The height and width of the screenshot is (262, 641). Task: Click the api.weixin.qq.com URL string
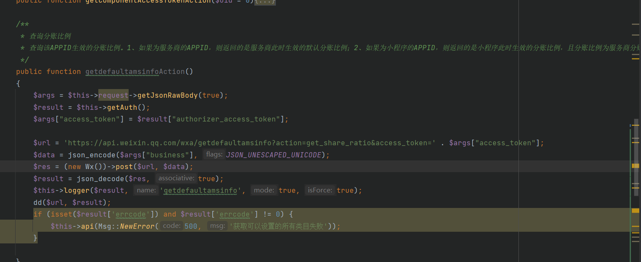[250, 143]
